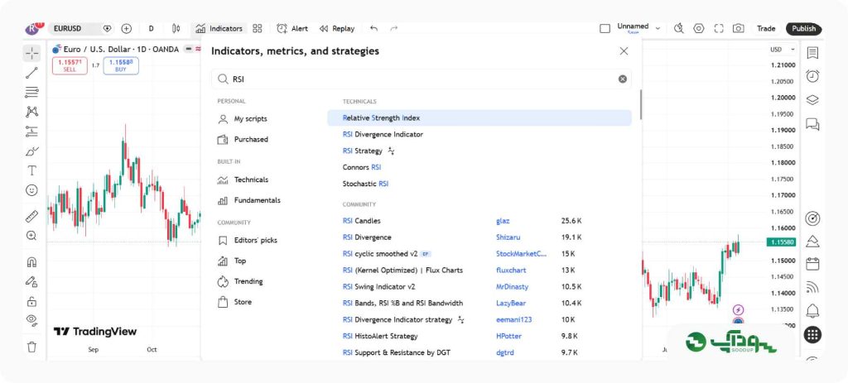This screenshot has height=383, width=848.
Task: Create an Alert from the toolbar
Action: click(x=292, y=29)
